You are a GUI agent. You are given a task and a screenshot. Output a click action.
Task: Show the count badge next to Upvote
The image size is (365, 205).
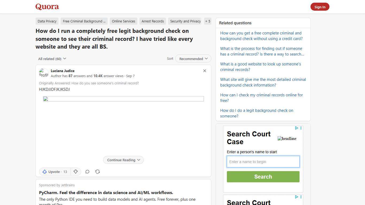[65, 172]
